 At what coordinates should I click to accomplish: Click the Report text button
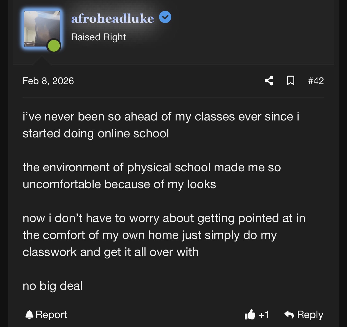51,315
